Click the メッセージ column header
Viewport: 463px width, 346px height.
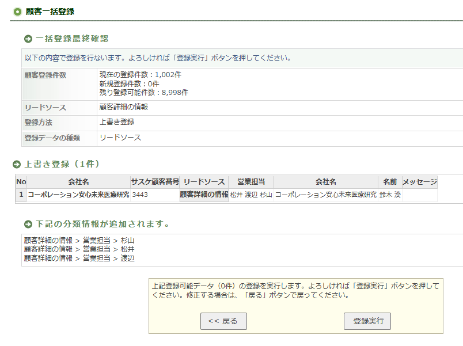[x=419, y=182]
